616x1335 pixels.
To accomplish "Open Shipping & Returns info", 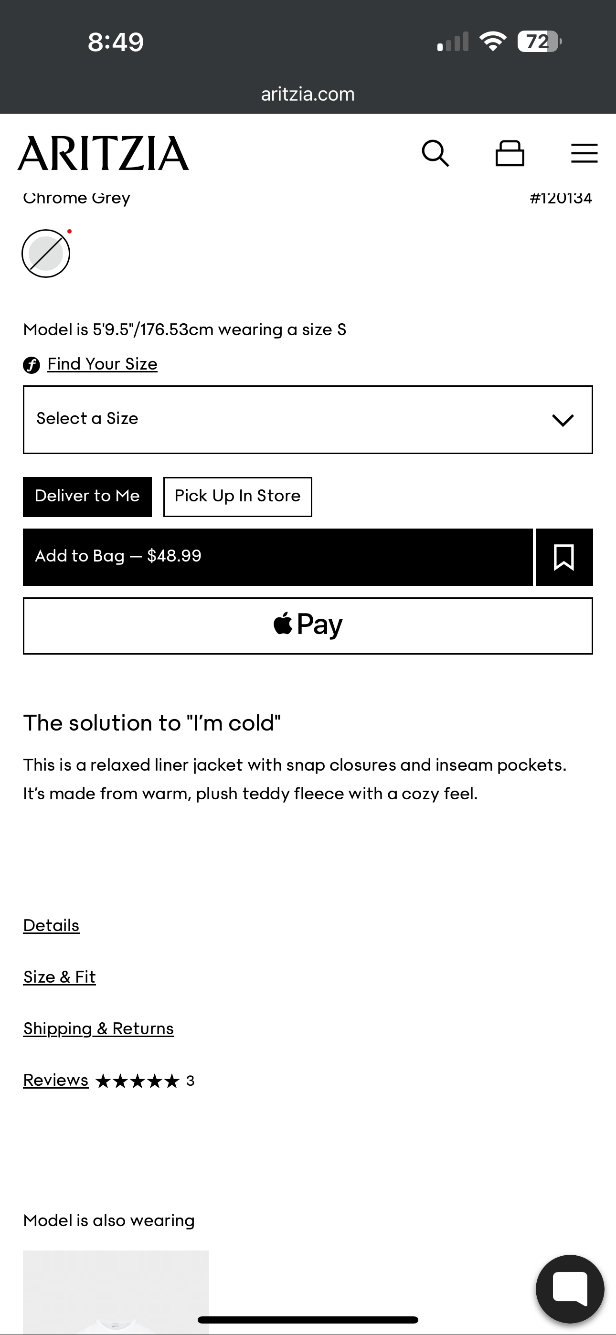I will pos(98,1029).
